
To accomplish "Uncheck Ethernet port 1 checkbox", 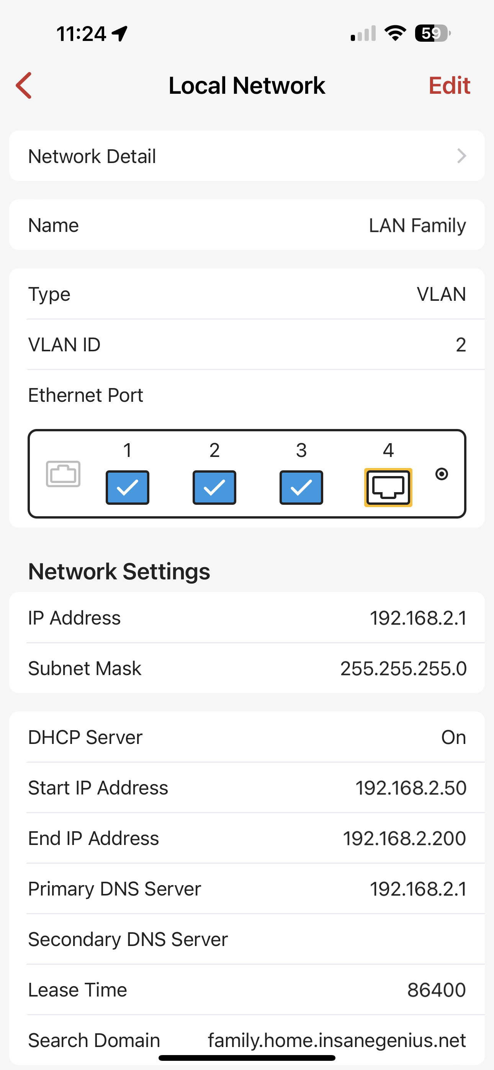I will coord(127,487).
